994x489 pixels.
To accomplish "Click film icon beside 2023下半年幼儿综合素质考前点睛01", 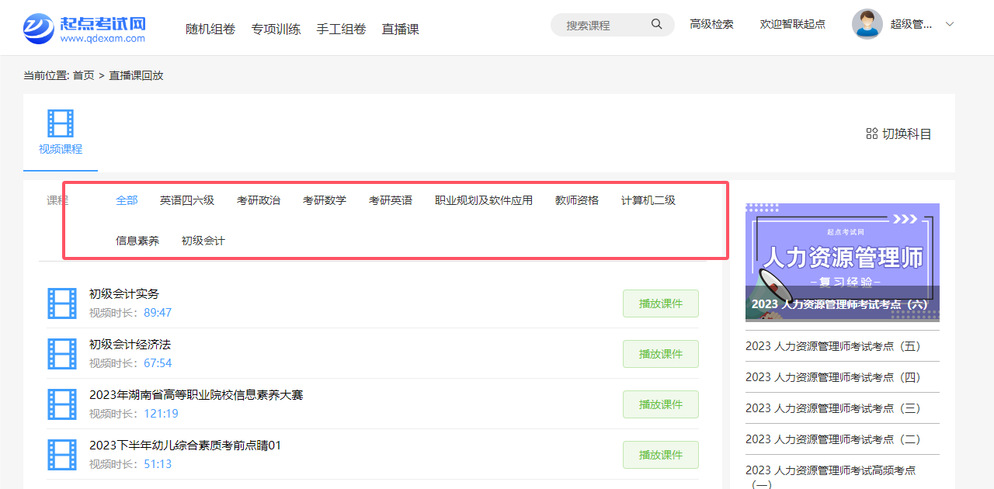I will [62, 455].
